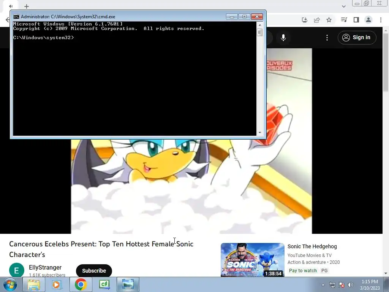Launch Windows Media Player from taskbar

click(x=57, y=284)
